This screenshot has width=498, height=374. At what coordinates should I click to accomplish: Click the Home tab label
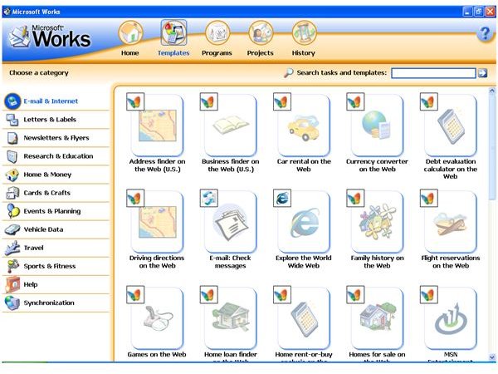tap(130, 53)
